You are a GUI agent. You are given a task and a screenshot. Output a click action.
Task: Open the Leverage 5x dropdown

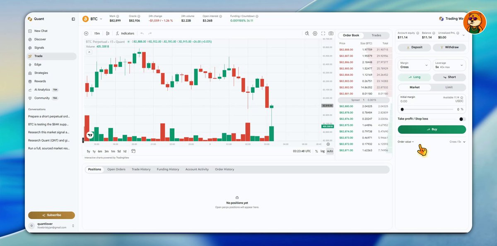point(449,65)
